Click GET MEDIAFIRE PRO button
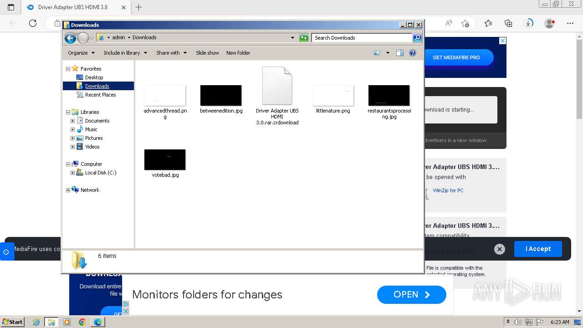Viewport: 583px width, 328px height. click(x=456, y=57)
